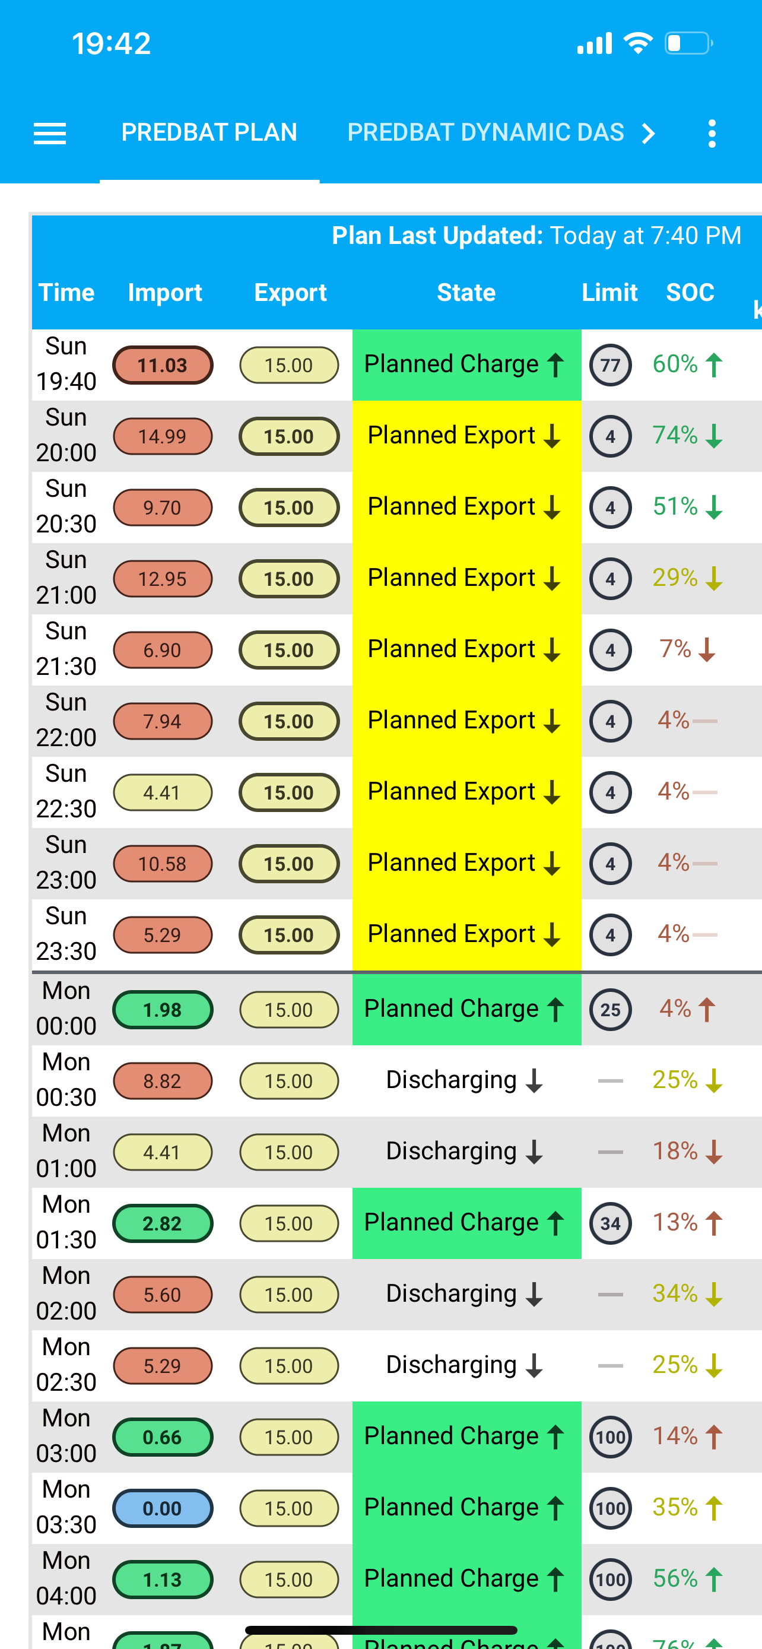
Task: Show more tabs with the chevron arrow
Action: tap(648, 133)
